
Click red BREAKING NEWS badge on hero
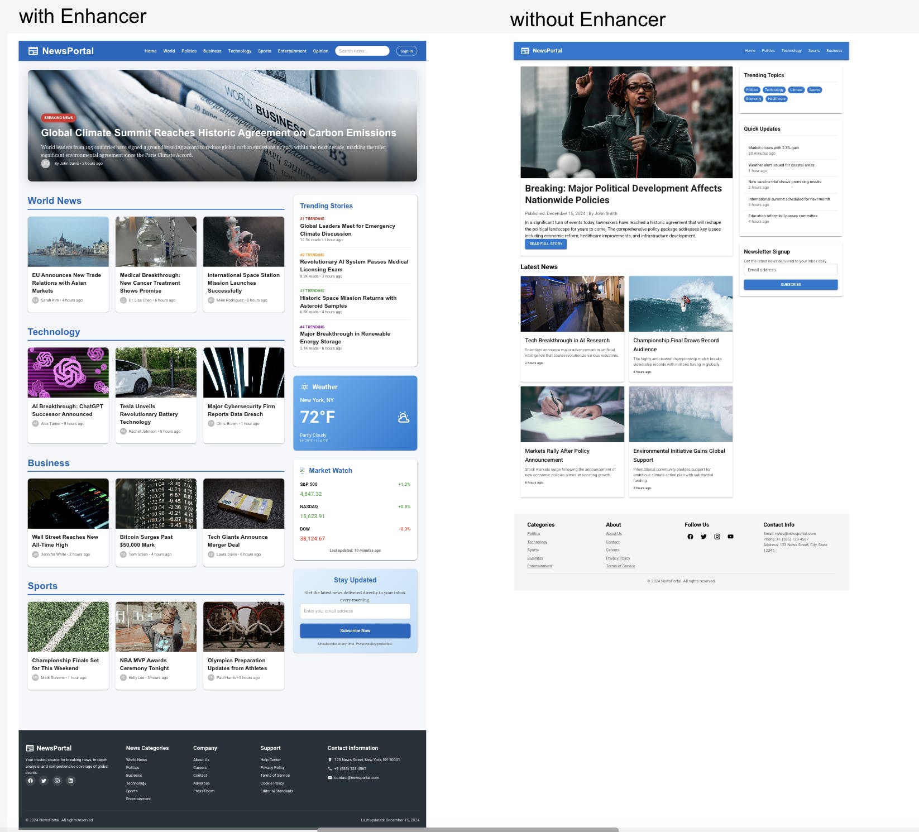pyautogui.click(x=59, y=118)
